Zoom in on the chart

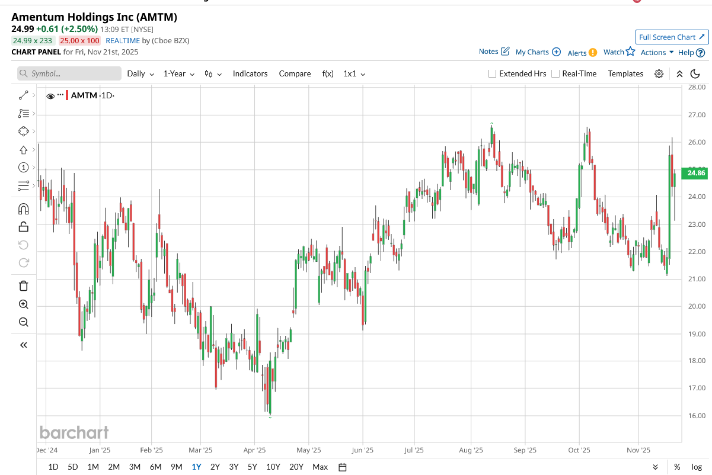pos(23,304)
